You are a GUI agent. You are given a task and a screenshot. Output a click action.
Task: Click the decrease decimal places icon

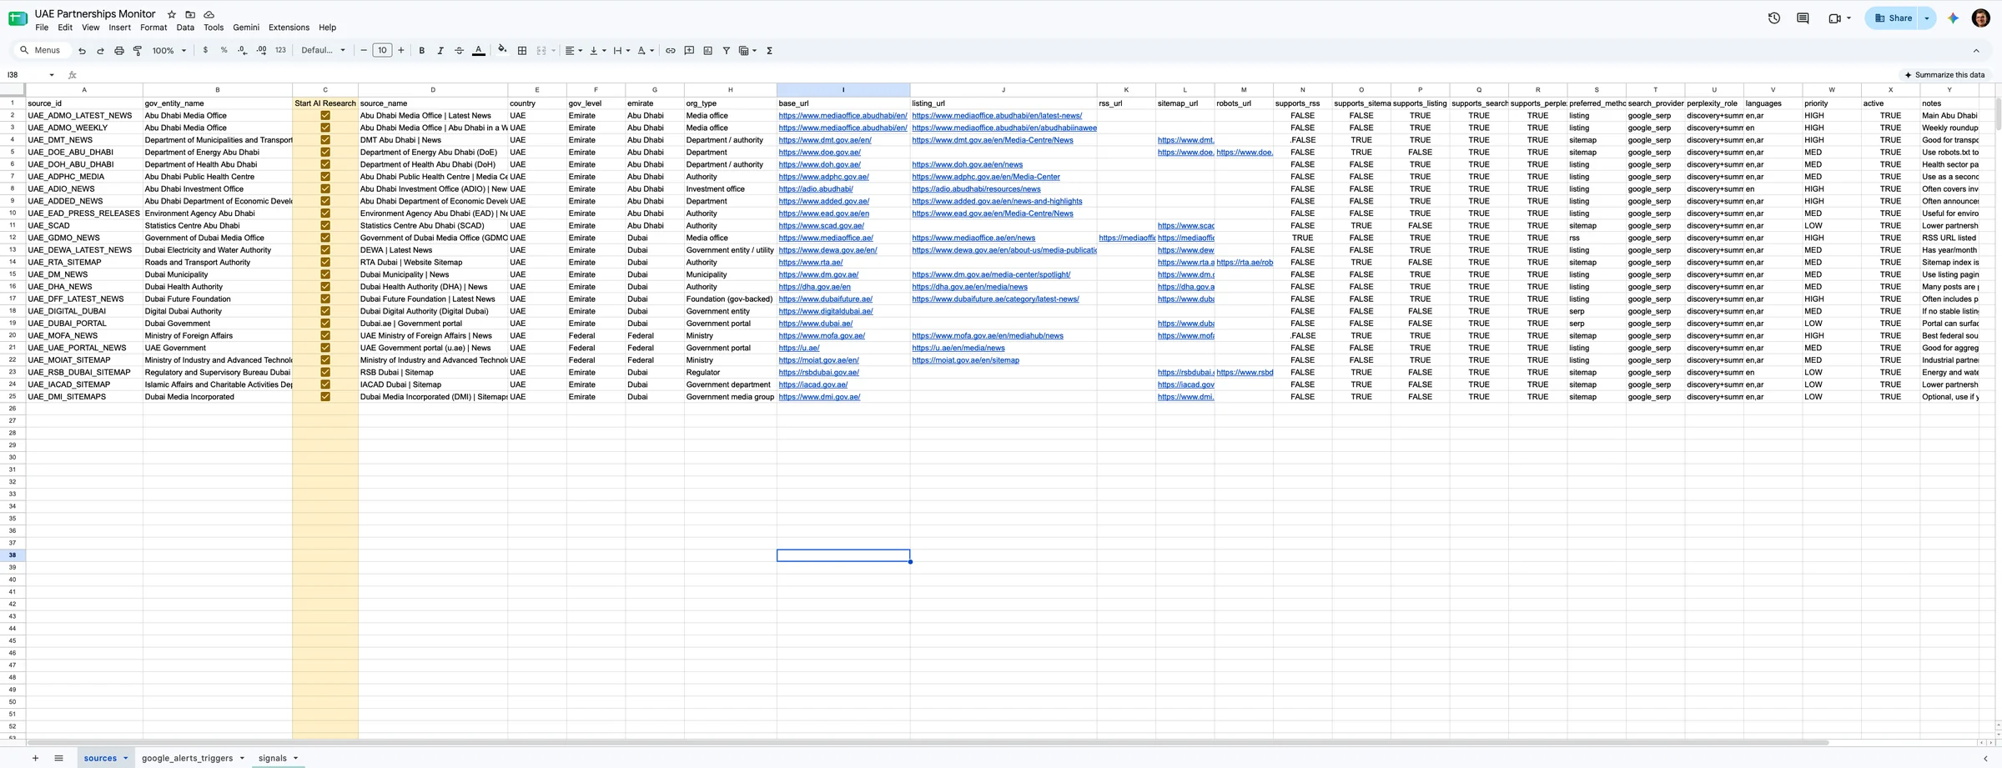[242, 51]
